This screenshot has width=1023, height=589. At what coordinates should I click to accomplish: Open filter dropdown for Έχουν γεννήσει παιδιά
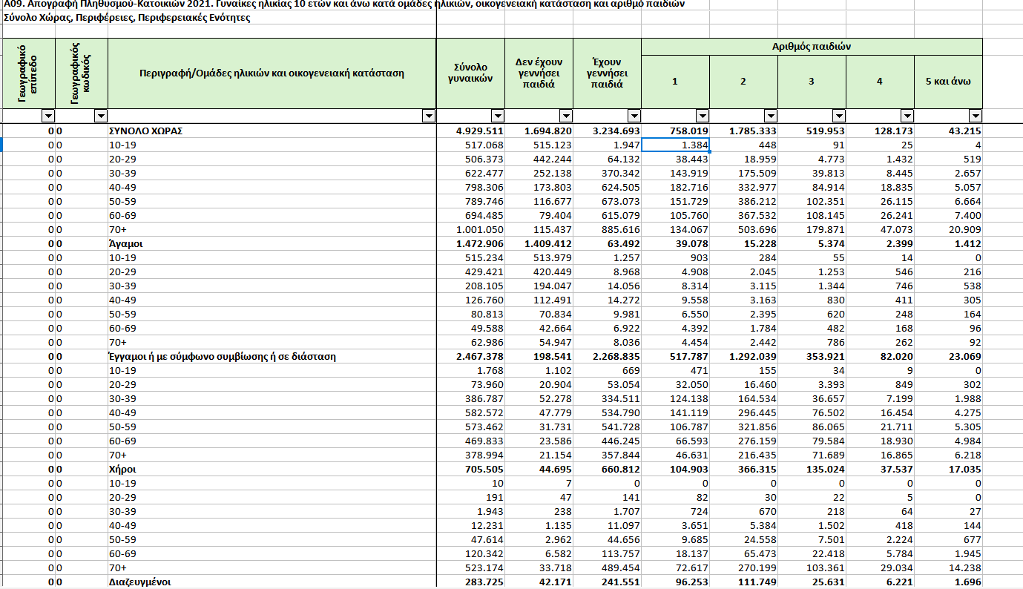[634, 116]
